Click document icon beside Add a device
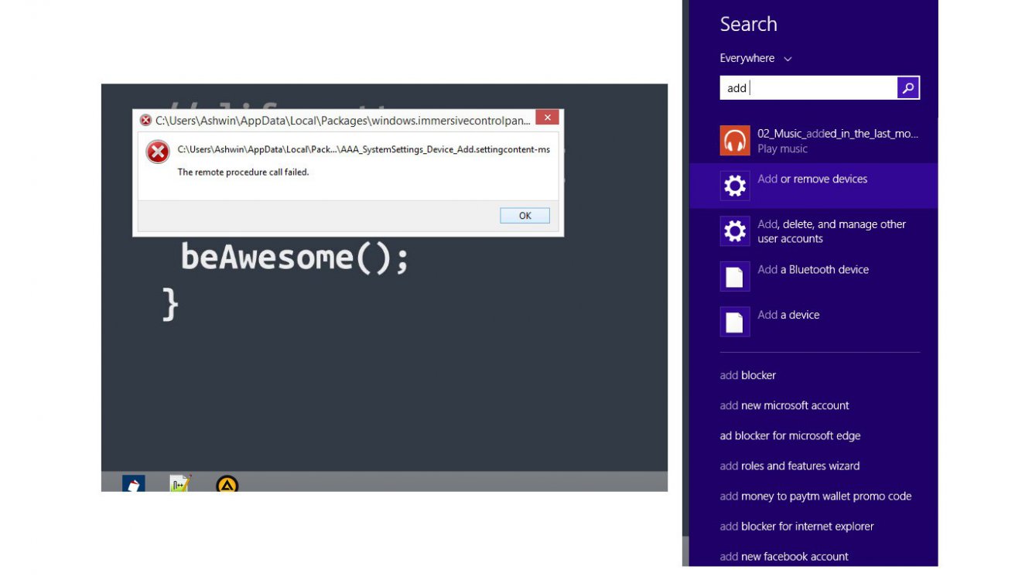 click(x=734, y=322)
